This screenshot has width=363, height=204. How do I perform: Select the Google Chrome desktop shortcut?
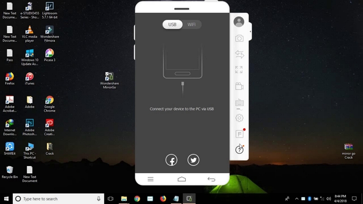[x=49, y=104]
